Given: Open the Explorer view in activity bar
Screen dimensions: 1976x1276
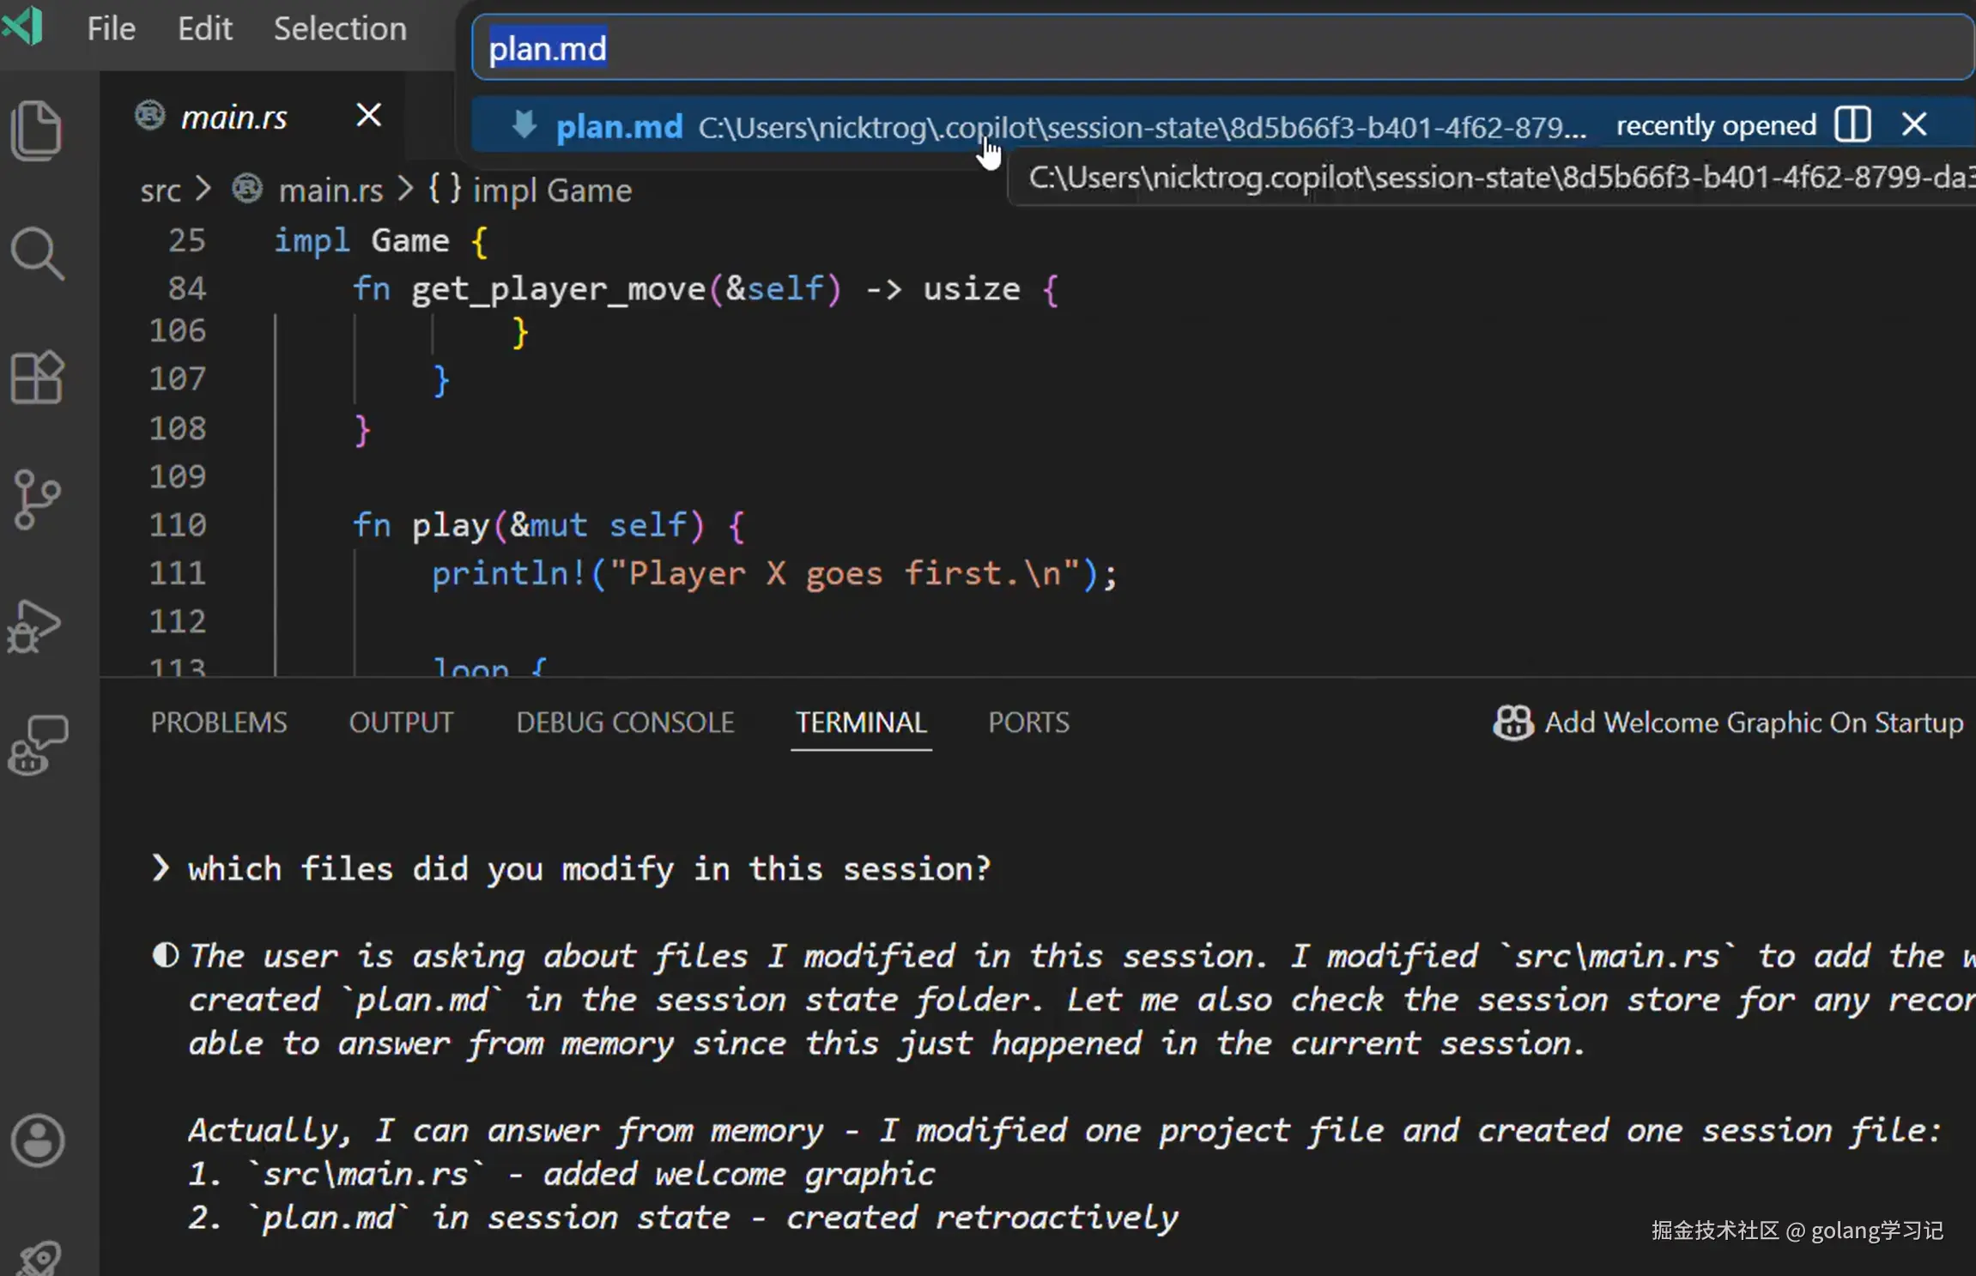Looking at the screenshot, I should [37, 131].
